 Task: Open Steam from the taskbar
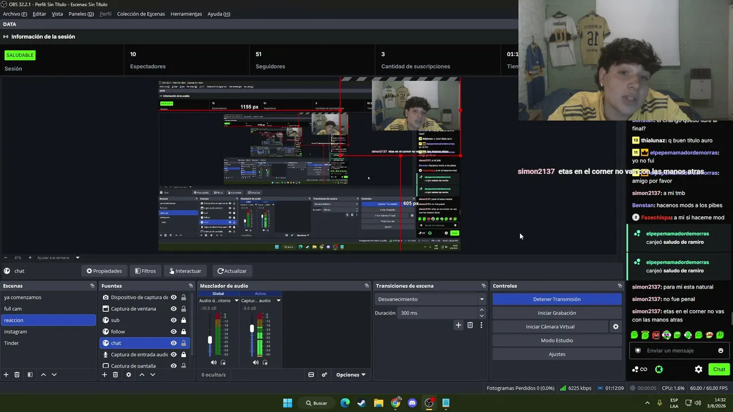[361, 403]
